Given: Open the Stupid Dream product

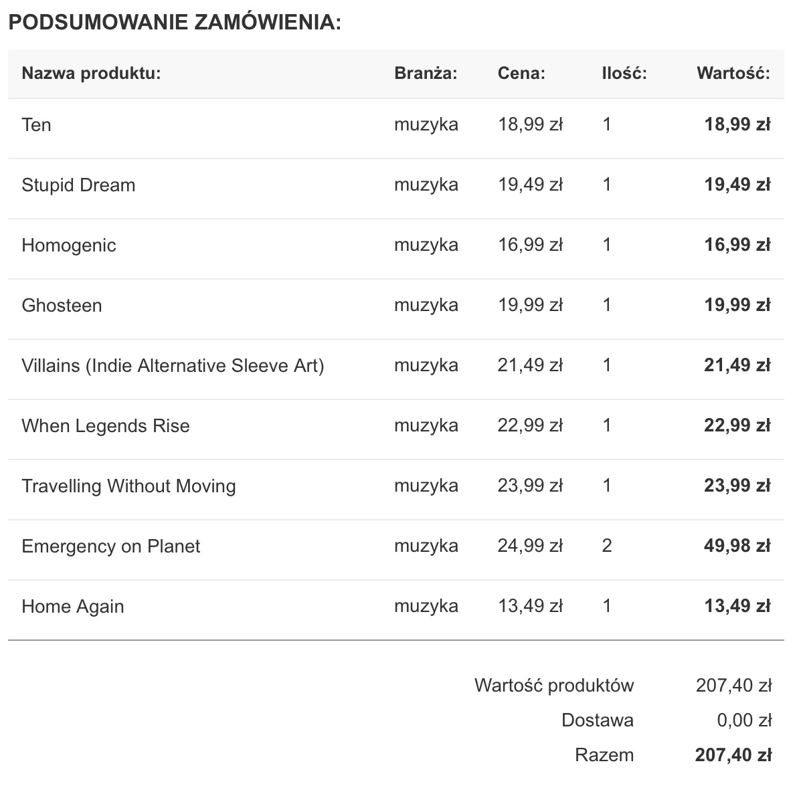Looking at the screenshot, I should (78, 185).
